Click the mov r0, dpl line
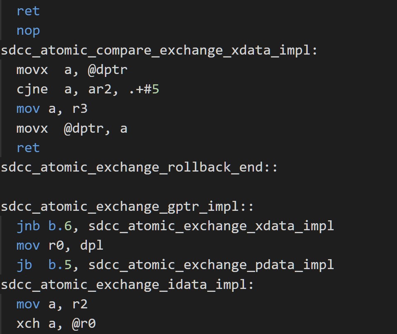Image resolution: width=397 pixels, height=334 pixels. (x=60, y=246)
